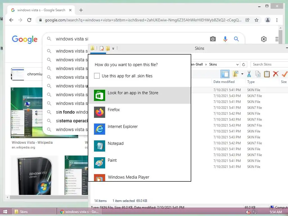Toggle the navigation pane icon

[225, 74]
